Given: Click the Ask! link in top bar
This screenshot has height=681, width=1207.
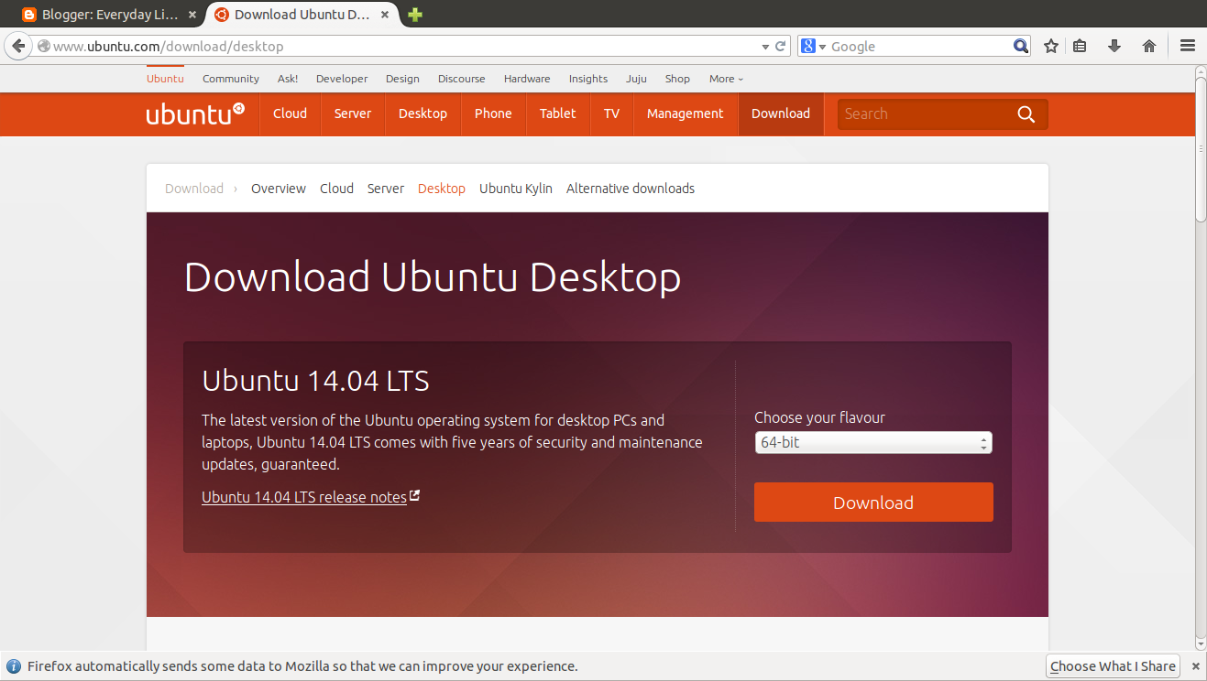Looking at the screenshot, I should [x=288, y=79].
